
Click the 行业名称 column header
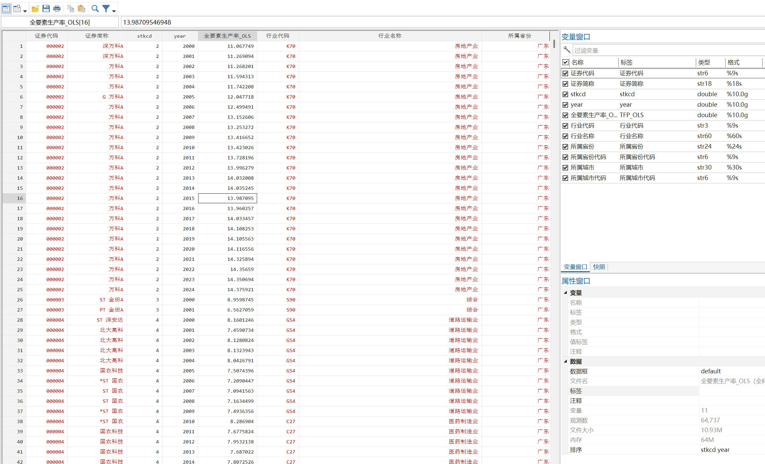point(390,36)
